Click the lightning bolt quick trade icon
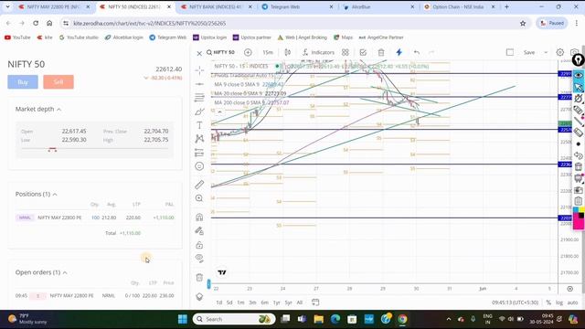The image size is (585, 329). [x=399, y=52]
